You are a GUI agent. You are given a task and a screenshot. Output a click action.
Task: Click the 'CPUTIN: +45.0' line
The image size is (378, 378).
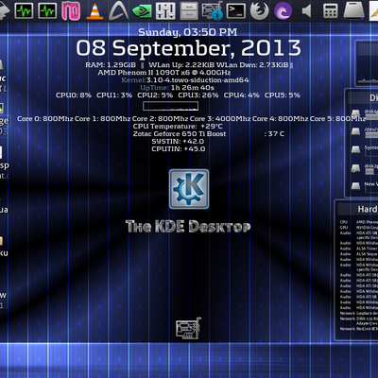point(179,149)
